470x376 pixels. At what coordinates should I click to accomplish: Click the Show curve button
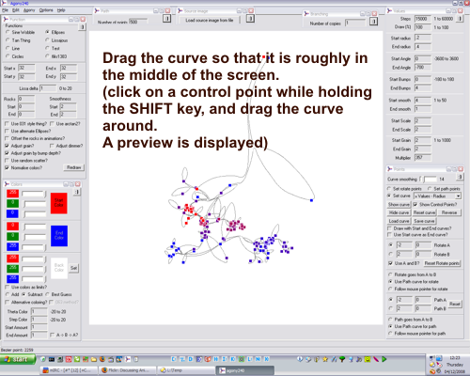pyautogui.click(x=399, y=205)
